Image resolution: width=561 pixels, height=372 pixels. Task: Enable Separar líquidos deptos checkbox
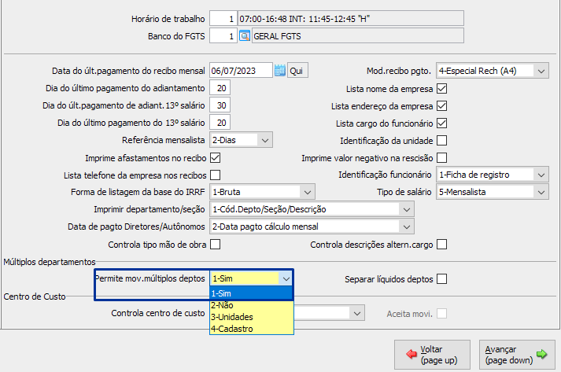[442, 278]
